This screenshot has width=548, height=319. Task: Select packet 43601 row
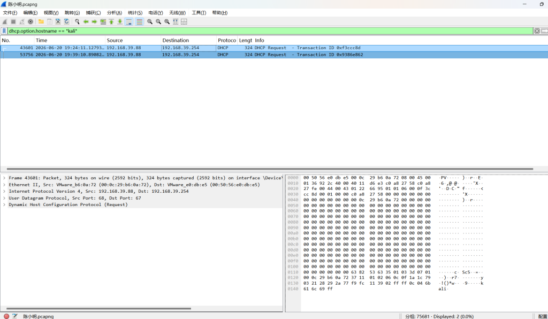[274, 48]
